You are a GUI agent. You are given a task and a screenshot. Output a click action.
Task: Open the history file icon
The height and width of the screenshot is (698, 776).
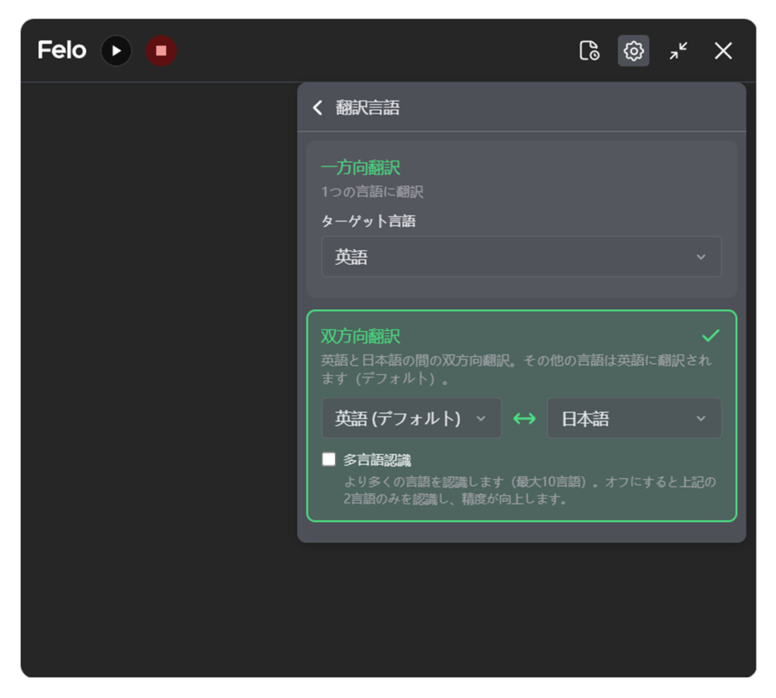[589, 51]
